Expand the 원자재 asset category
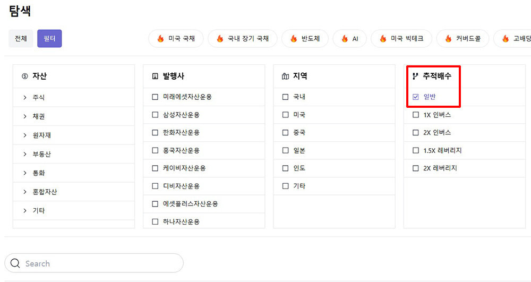 pos(25,135)
